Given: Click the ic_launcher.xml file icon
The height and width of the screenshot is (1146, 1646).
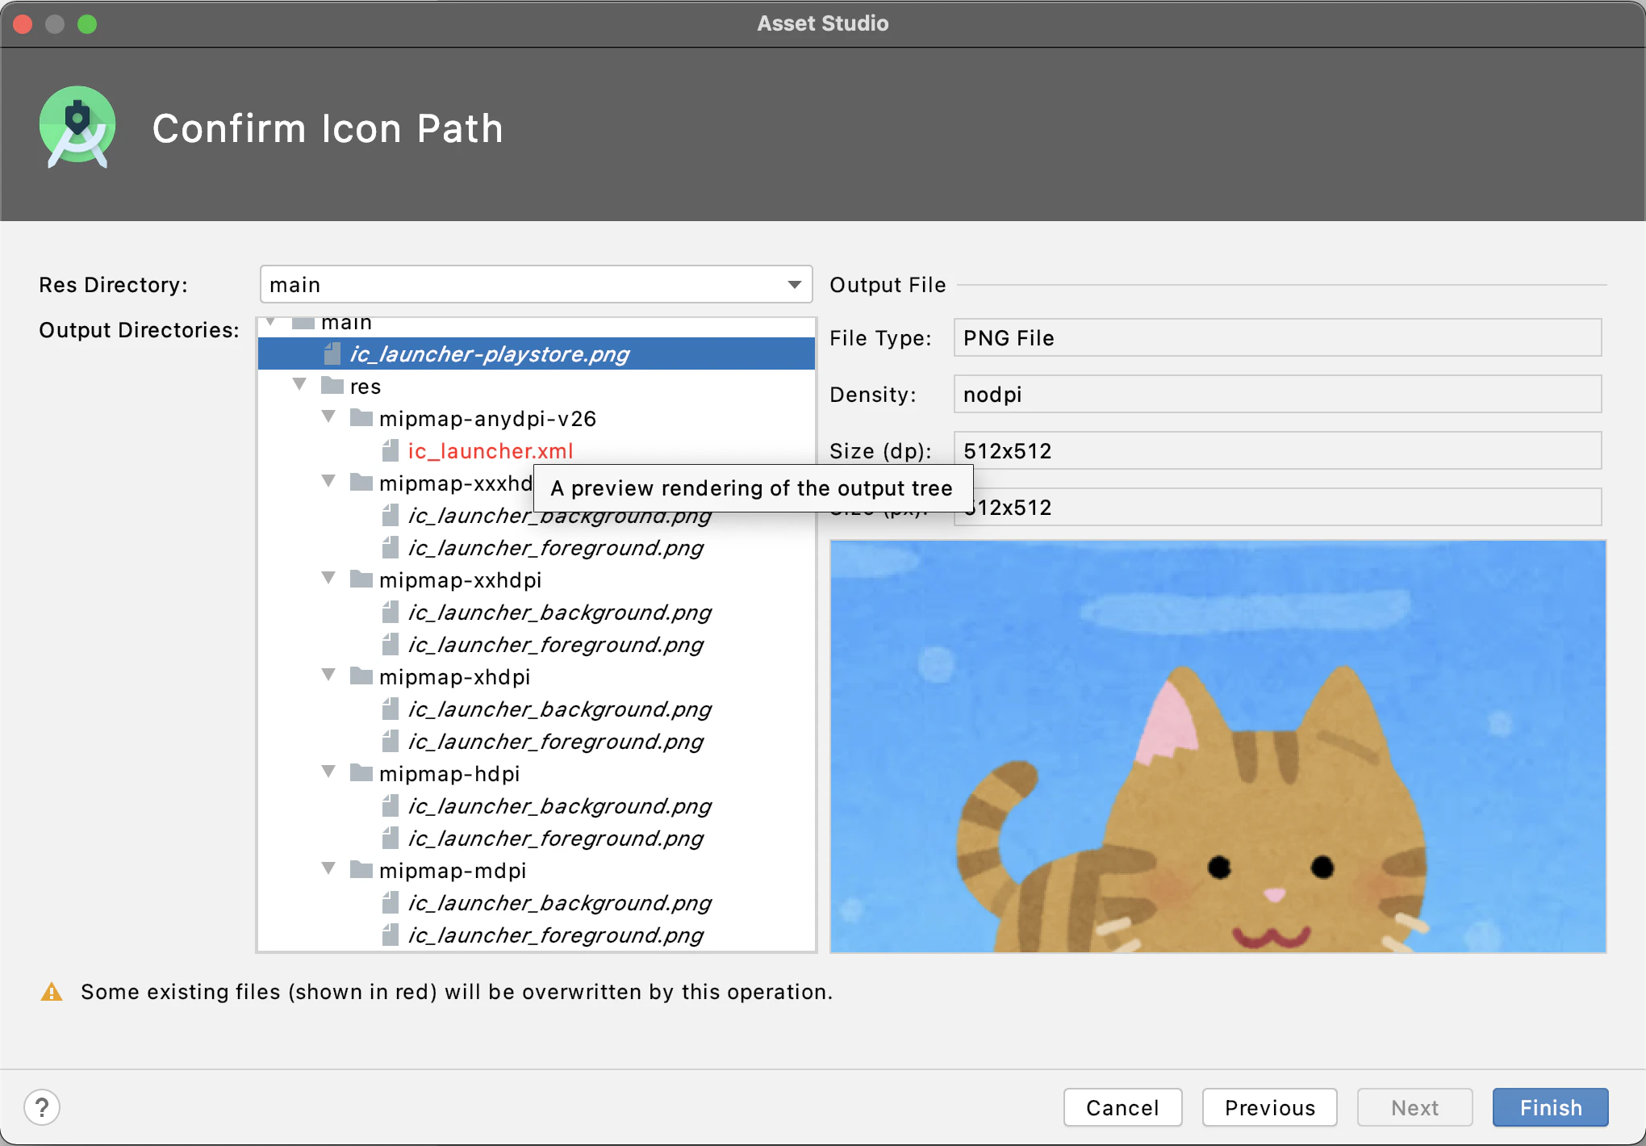Looking at the screenshot, I should click(391, 450).
